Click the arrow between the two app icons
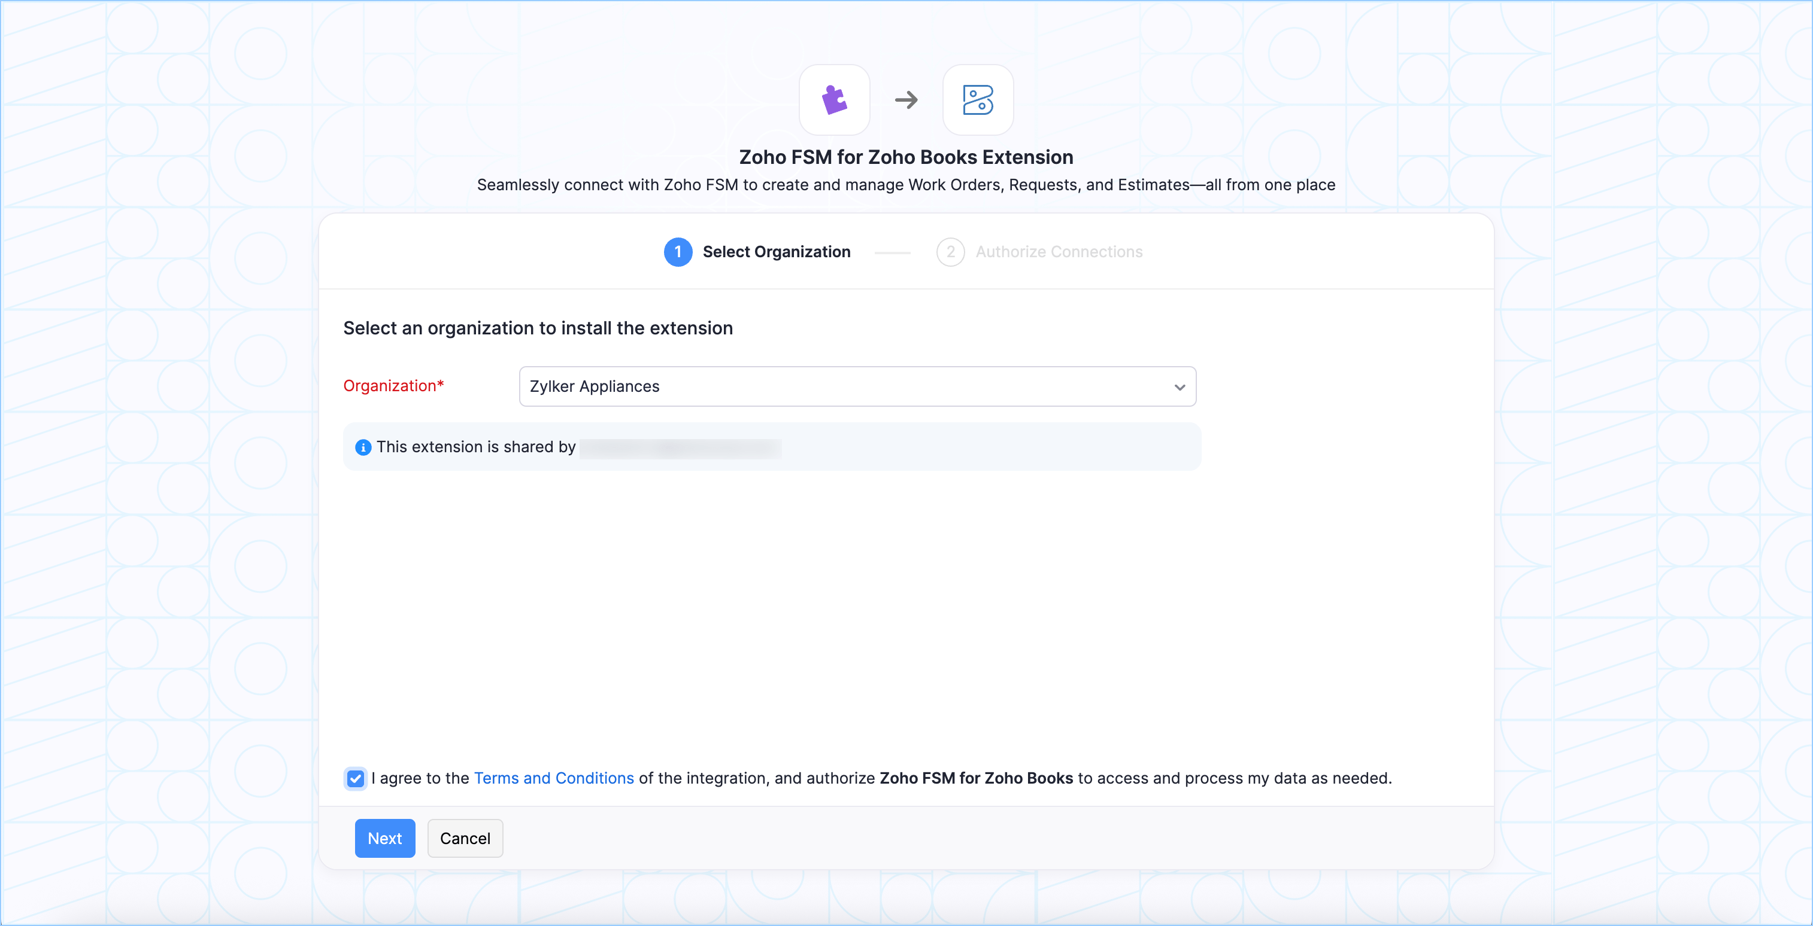Screen dimensions: 1813x926 coord(906,100)
